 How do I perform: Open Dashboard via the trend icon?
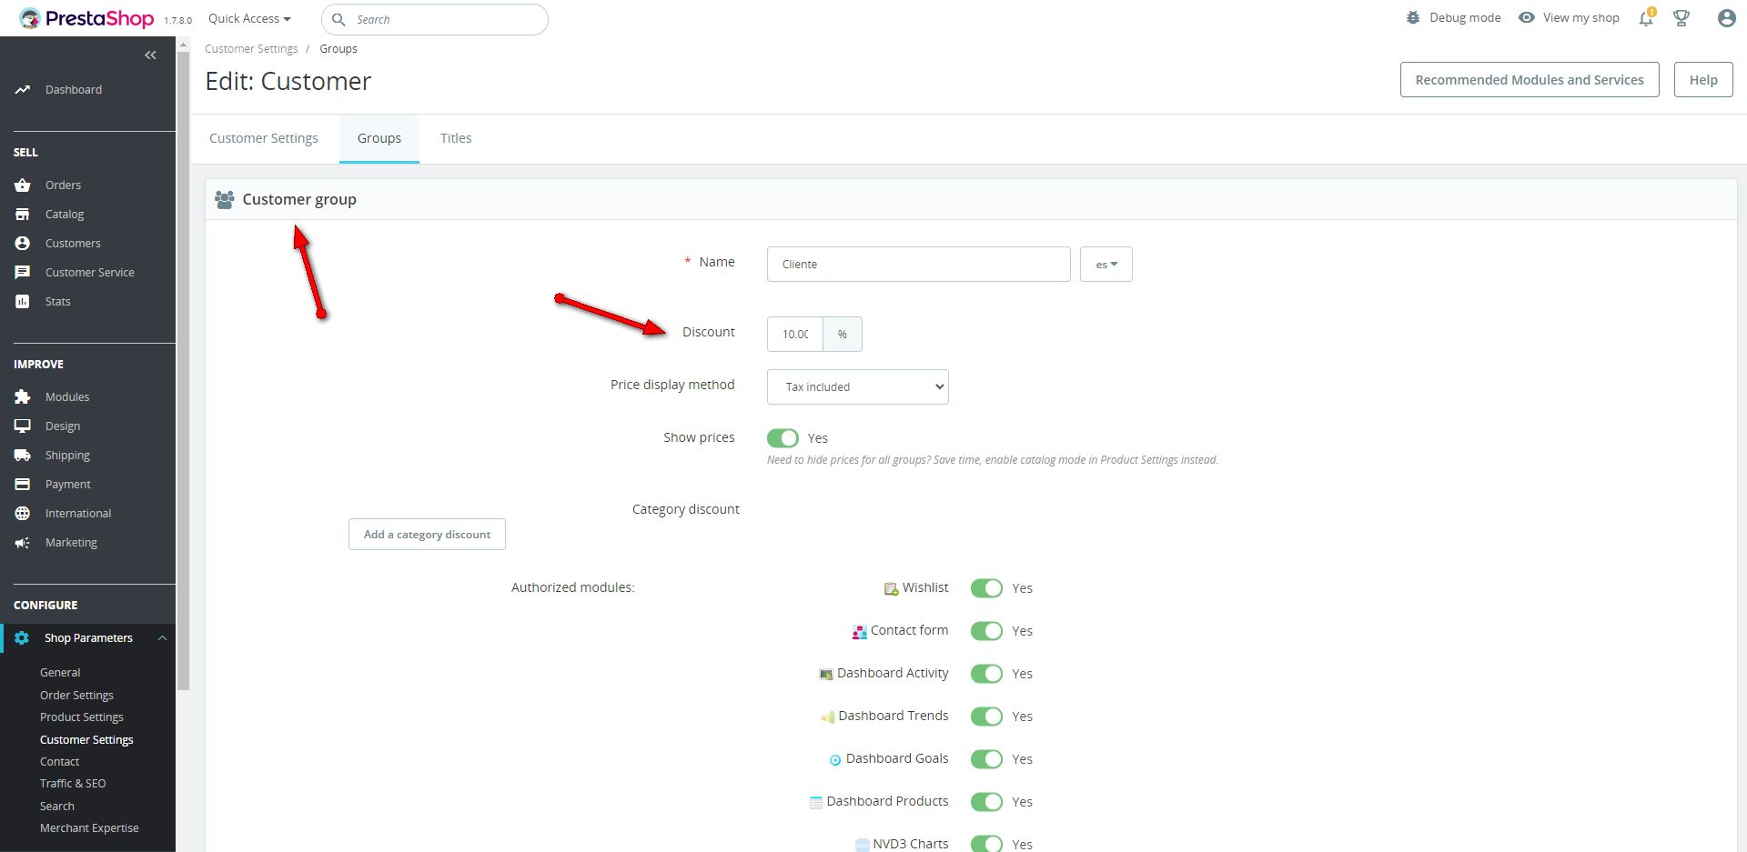[23, 89]
